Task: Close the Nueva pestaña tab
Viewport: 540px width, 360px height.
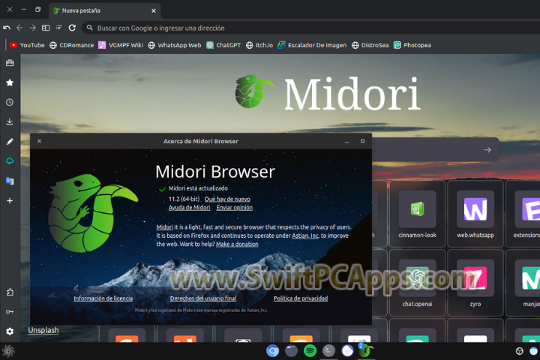Action: coord(154,10)
